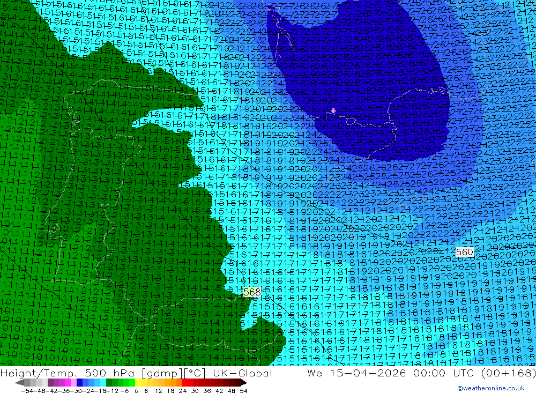536x393 pixels.
Task: Click the date 'We 15-04-2026'
Action: point(356,373)
